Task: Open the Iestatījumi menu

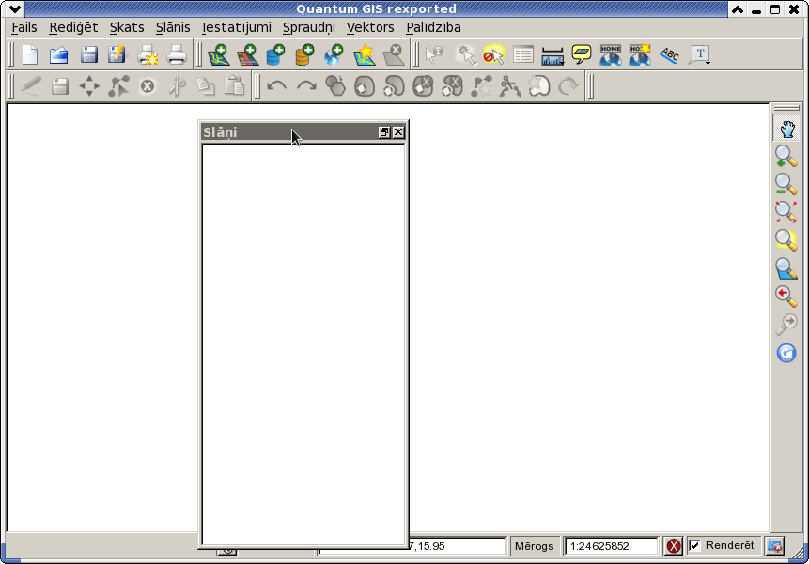Action: coord(236,27)
